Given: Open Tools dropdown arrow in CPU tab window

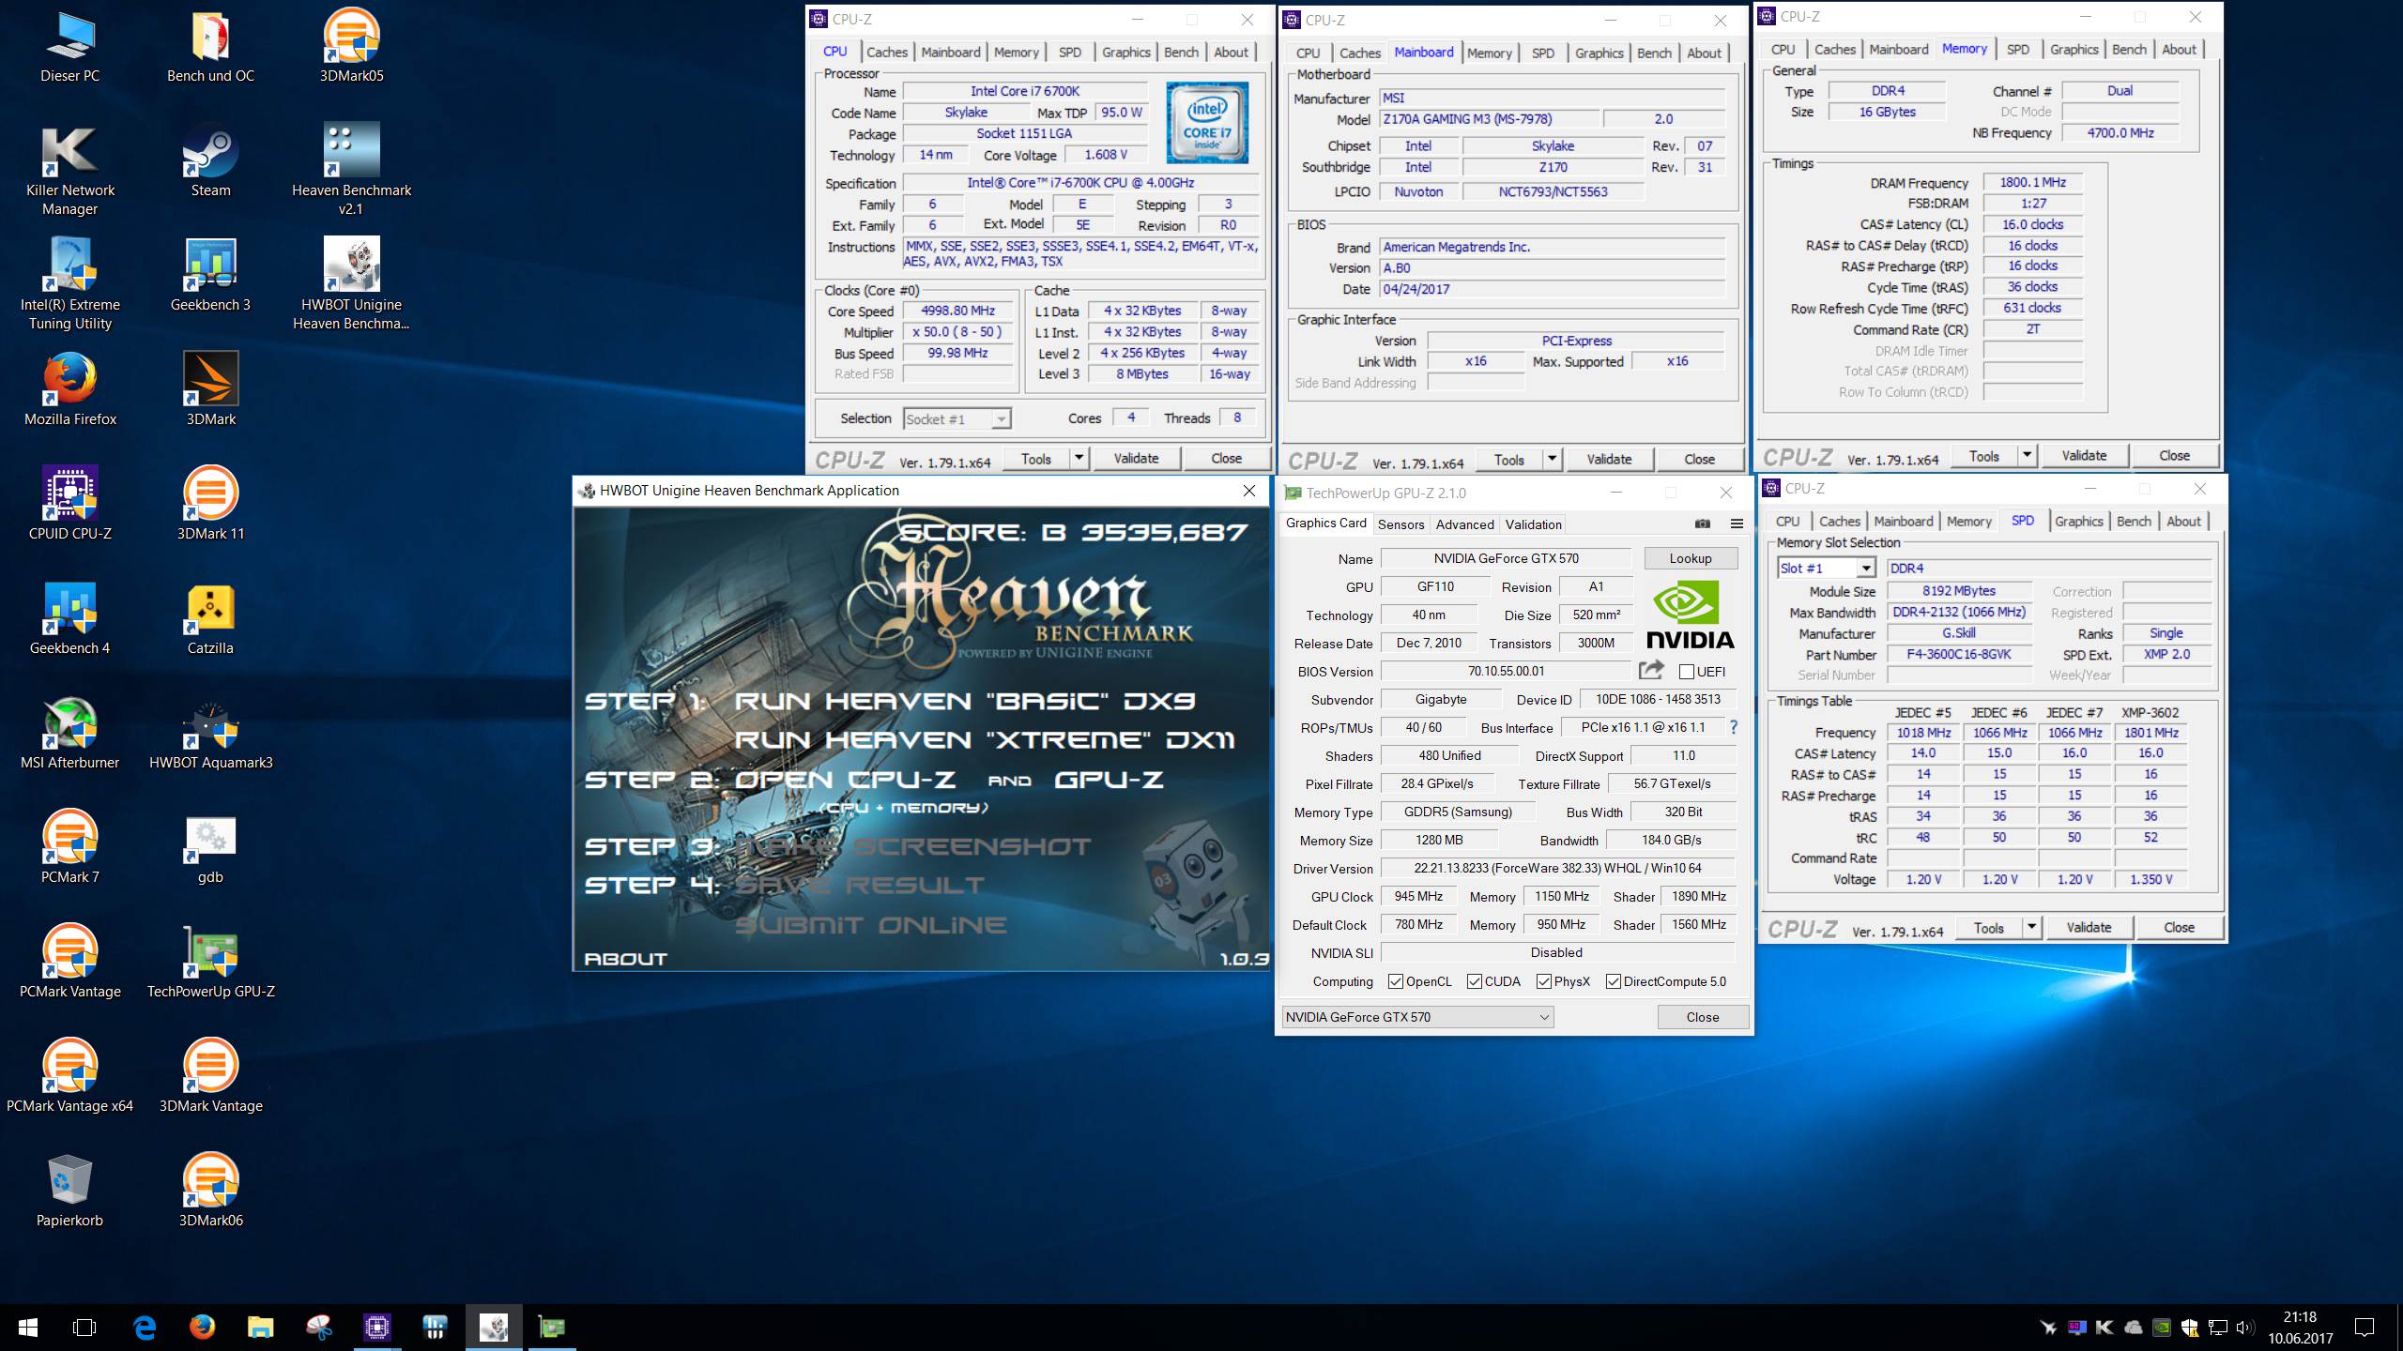Looking at the screenshot, I should point(1079,459).
